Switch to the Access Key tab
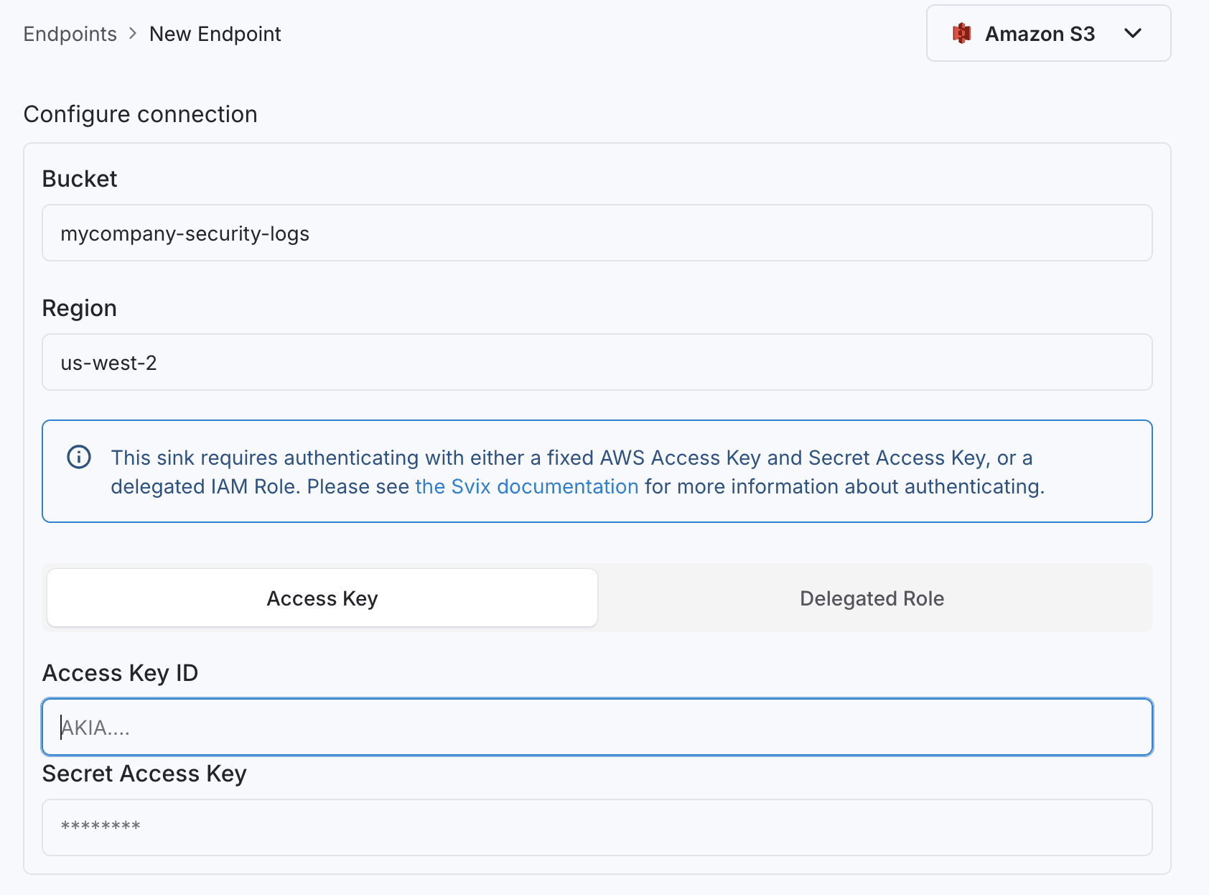This screenshot has height=895, width=1209. [322, 598]
